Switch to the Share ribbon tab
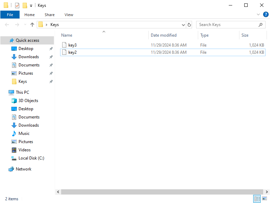The height and width of the screenshot is (203, 270). (49, 15)
